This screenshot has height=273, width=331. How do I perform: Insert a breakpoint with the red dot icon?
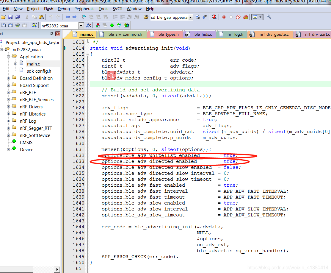224,17
